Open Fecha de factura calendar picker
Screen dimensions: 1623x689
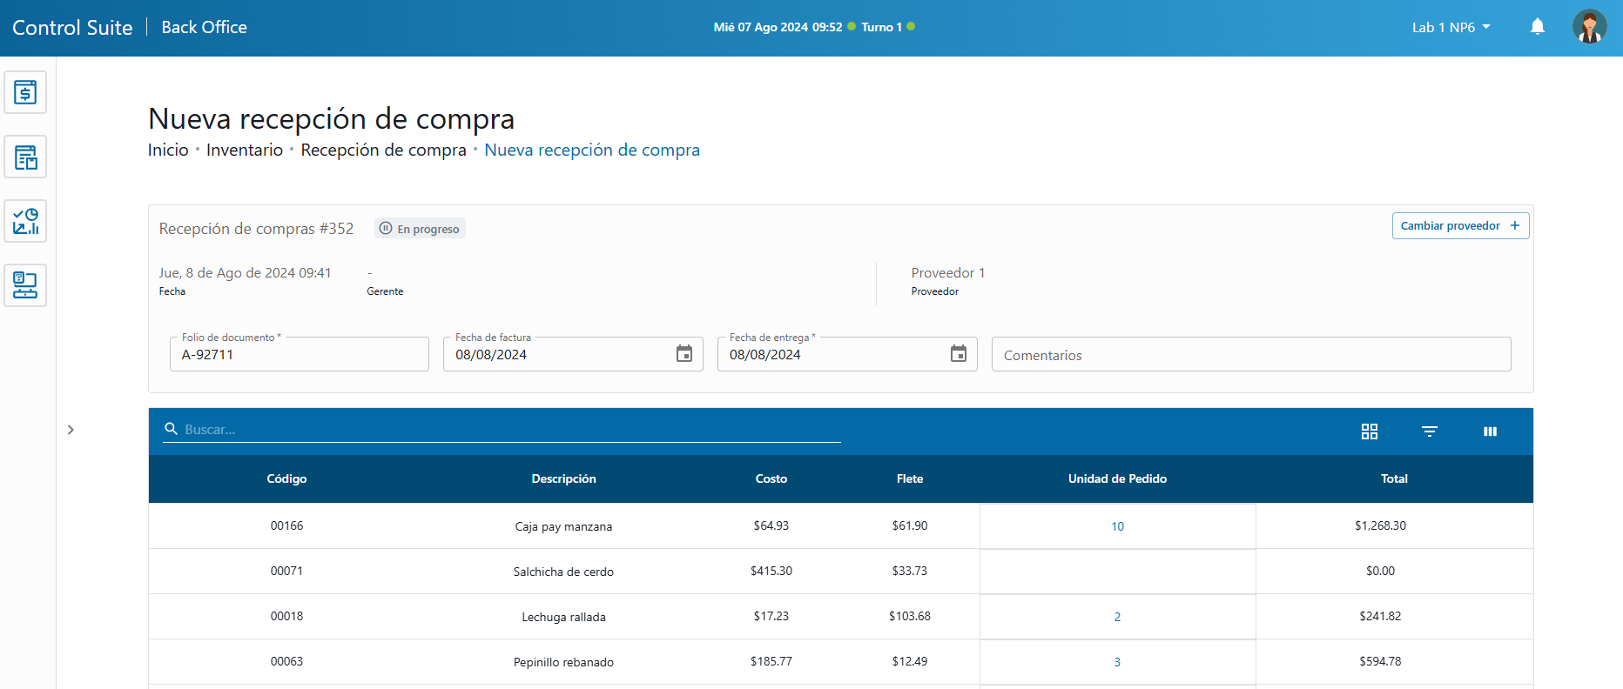pyautogui.click(x=684, y=354)
